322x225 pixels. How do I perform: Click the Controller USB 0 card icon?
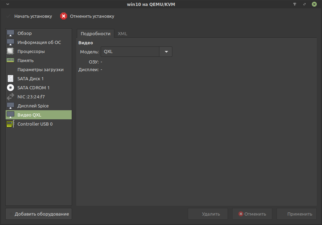pos(10,124)
